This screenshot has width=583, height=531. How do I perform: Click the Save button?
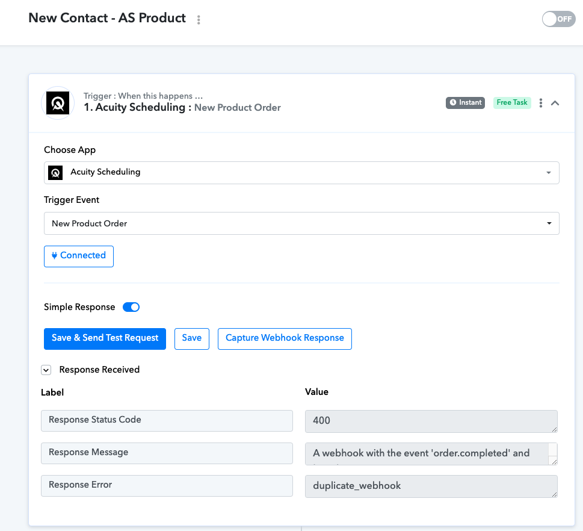[x=192, y=338]
